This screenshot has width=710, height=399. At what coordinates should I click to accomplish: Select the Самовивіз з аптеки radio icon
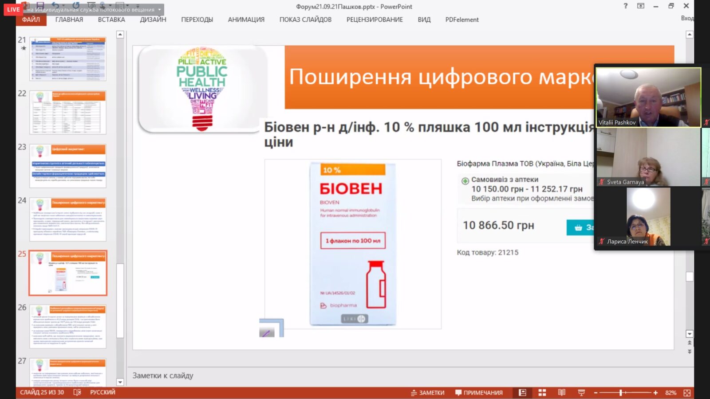pos(465,181)
